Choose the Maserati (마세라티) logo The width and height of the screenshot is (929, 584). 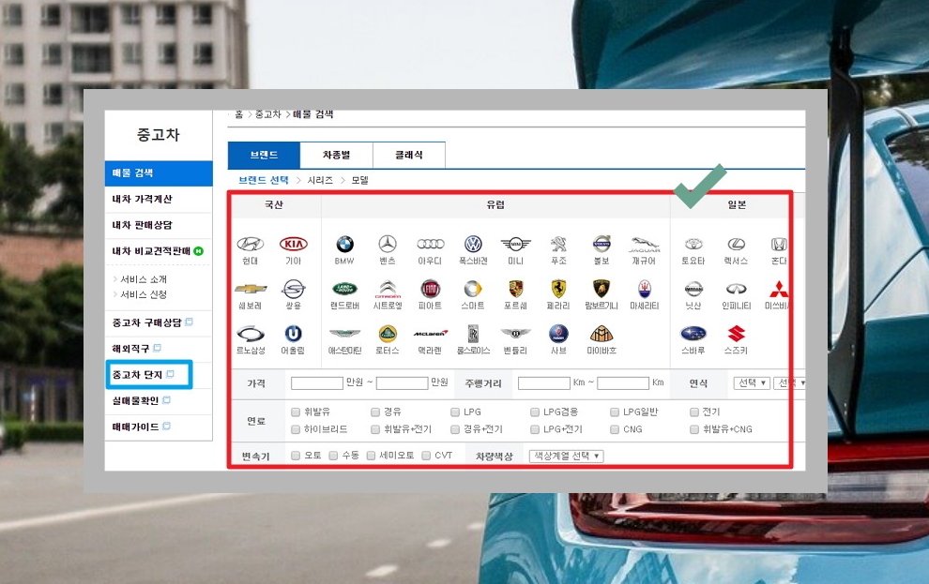point(644,289)
